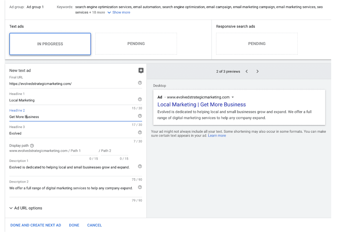
Task: Open help icon for Headline 1
Action: (x=140, y=99)
